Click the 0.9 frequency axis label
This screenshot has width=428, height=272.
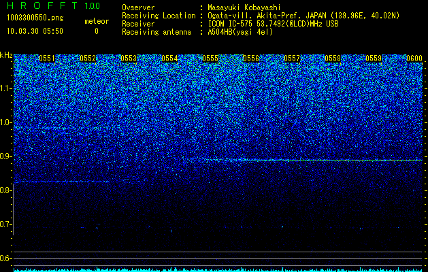click(x=6, y=156)
